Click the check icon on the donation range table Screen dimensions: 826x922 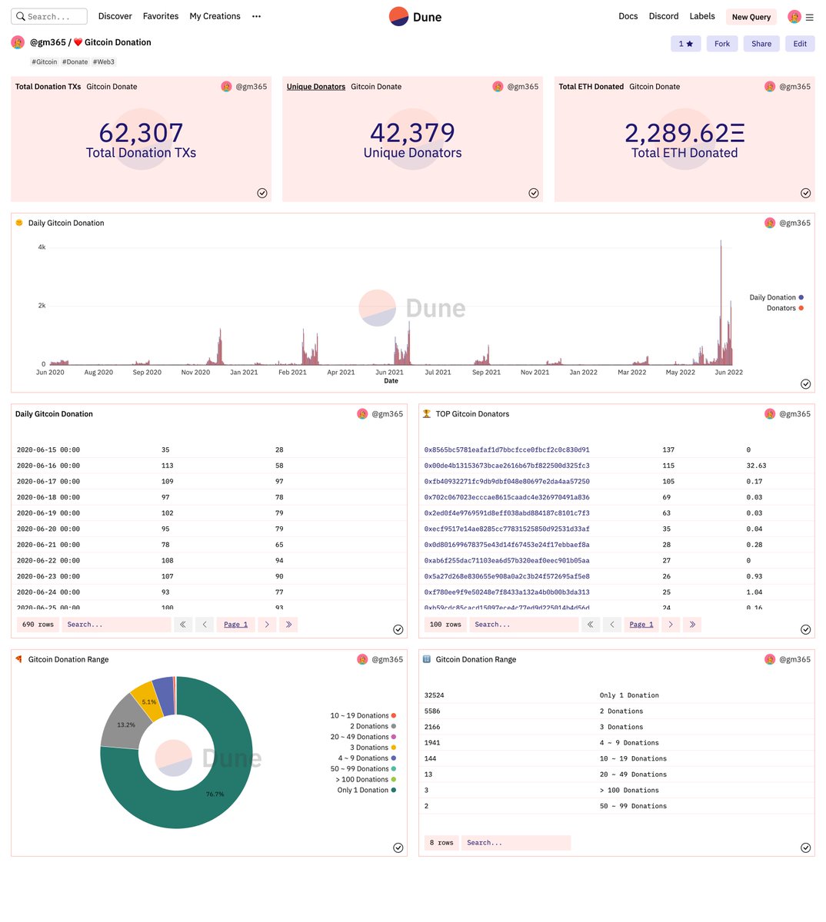tap(805, 847)
